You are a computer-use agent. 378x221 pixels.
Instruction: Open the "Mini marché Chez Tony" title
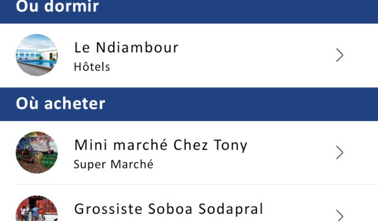pos(160,145)
